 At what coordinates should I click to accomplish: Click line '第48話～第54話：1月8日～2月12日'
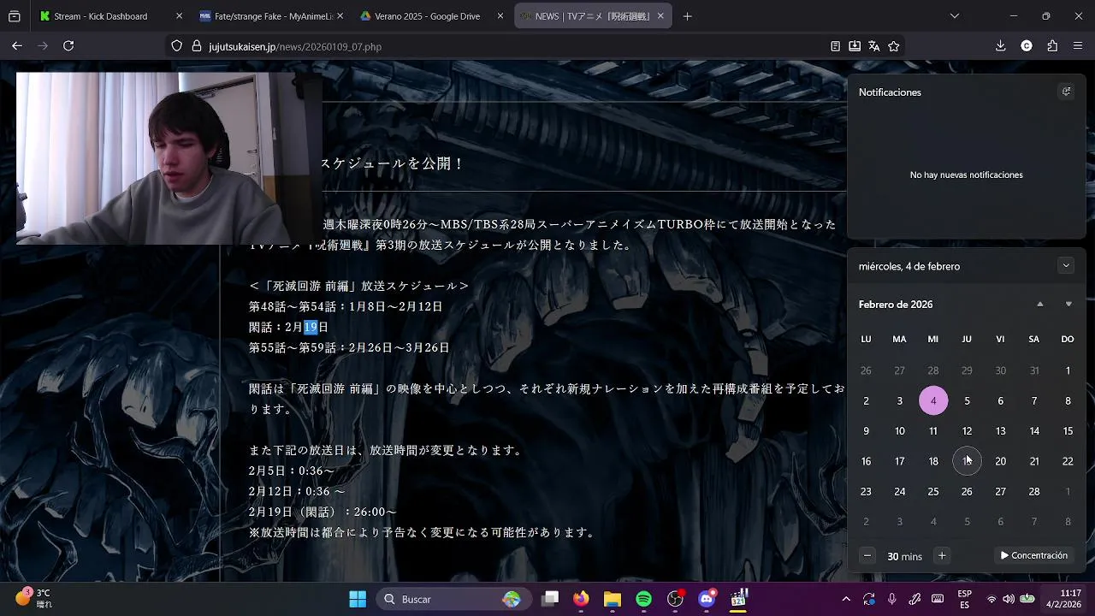(346, 306)
